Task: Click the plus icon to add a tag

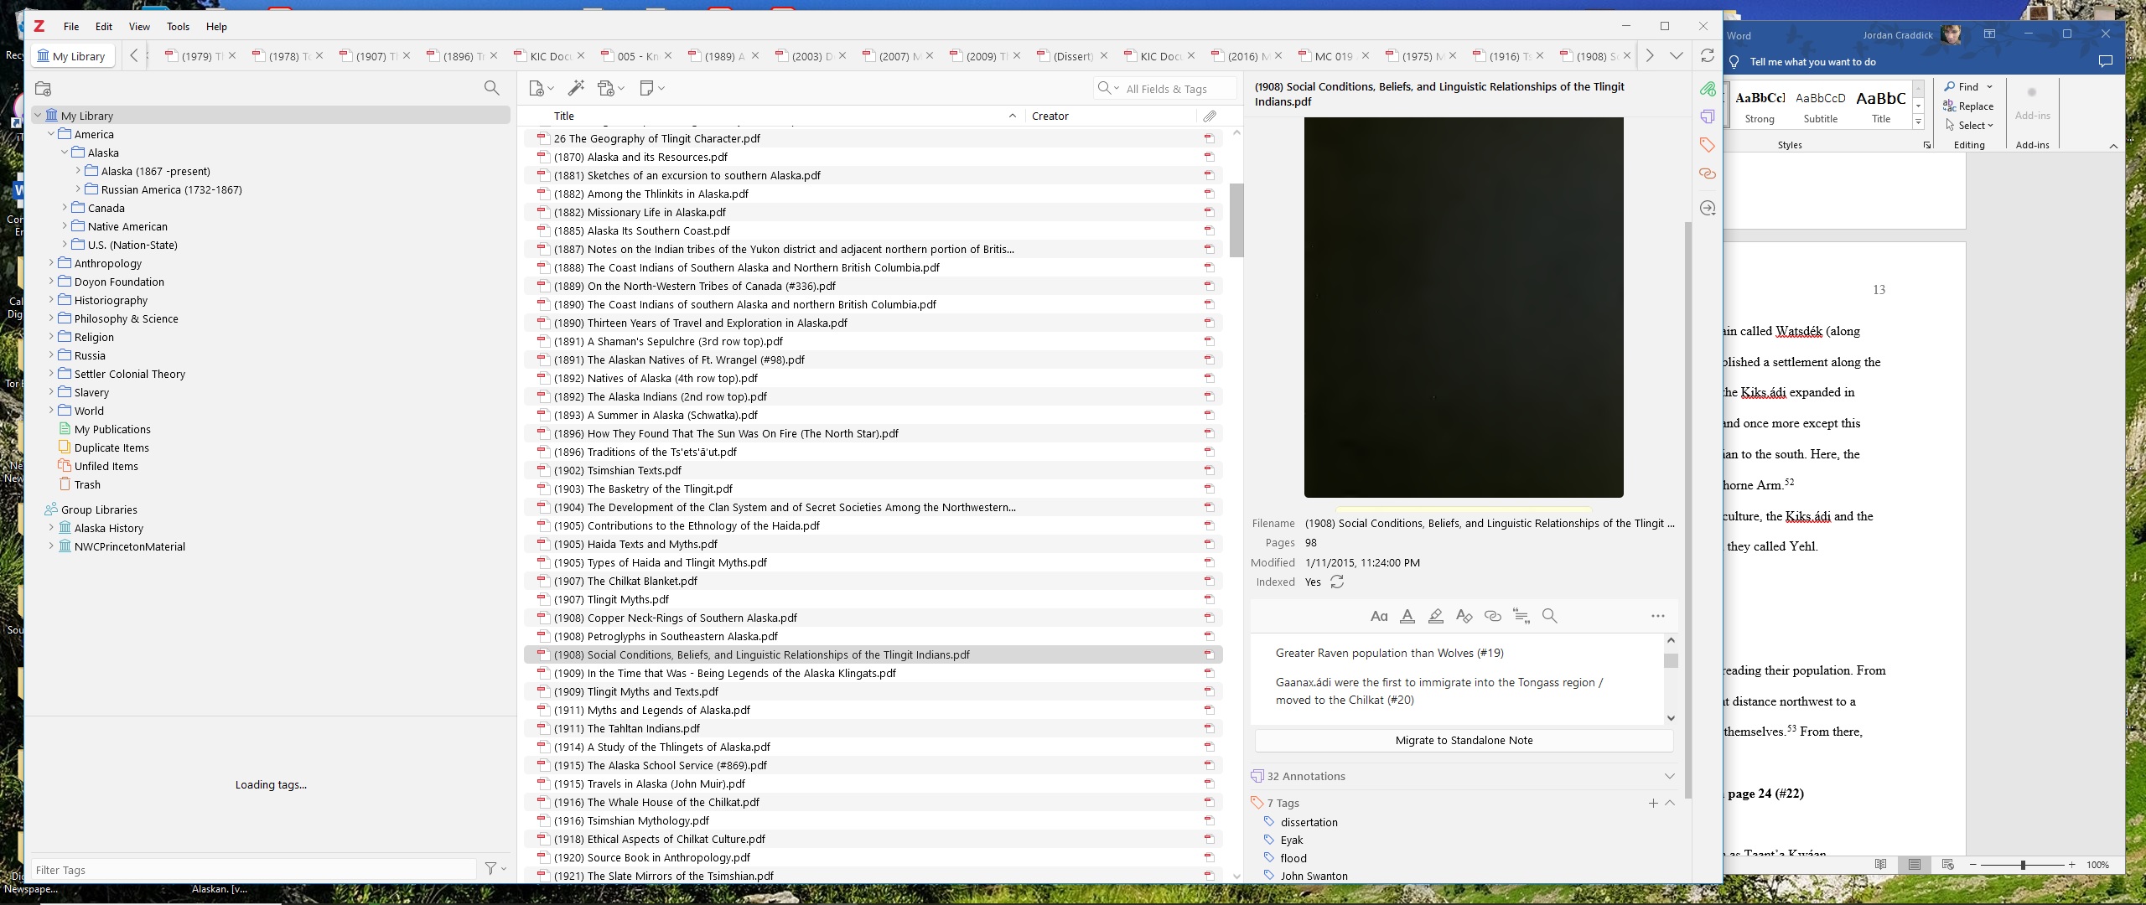Action: pyautogui.click(x=1653, y=803)
